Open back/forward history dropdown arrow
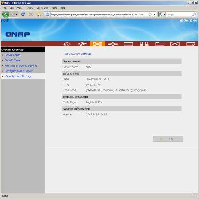This screenshot has width=199, height=199. (17, 15)
